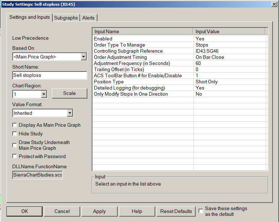Click the Scale button
279x222 pixels.
click(70, 93)
